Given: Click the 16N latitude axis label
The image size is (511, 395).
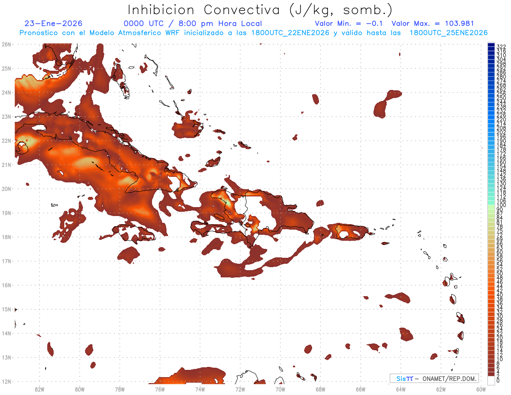Looking at the screenshot, I should tap(6, 285).
